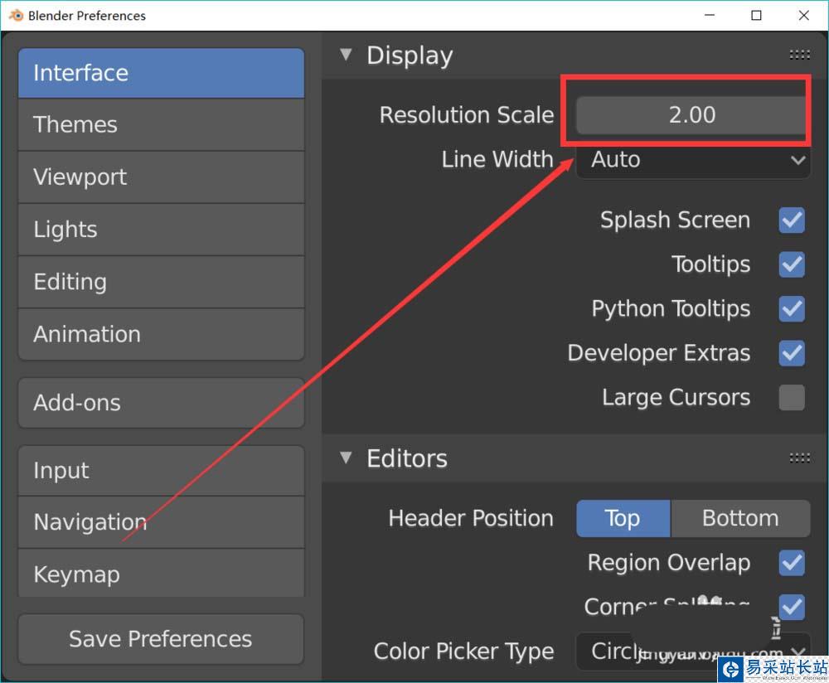Disable the Splash Screen checkbox
The height and width of the screenshot is (683, 829).
(x=792, y=220)
